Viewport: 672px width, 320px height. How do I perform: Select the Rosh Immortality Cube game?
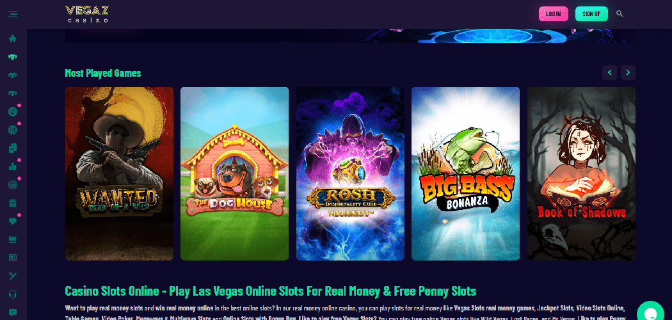350,173
